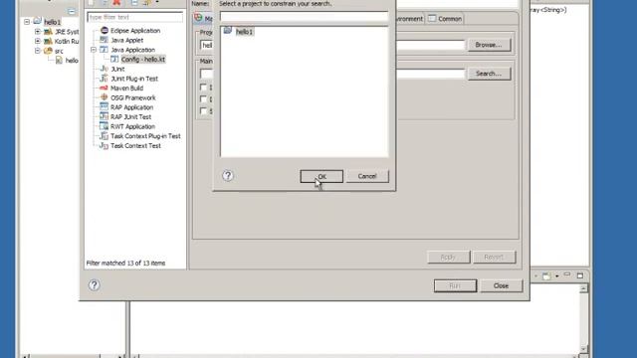Click the hello Kotlin file icon

click(x=59, y=60)
